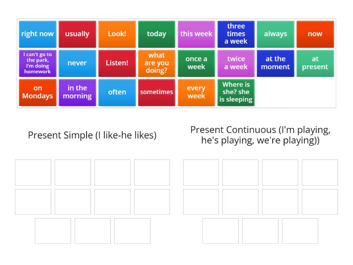Pick the "today" tile
This screenshot has width=353, height=265.
[x=157, y=34]
